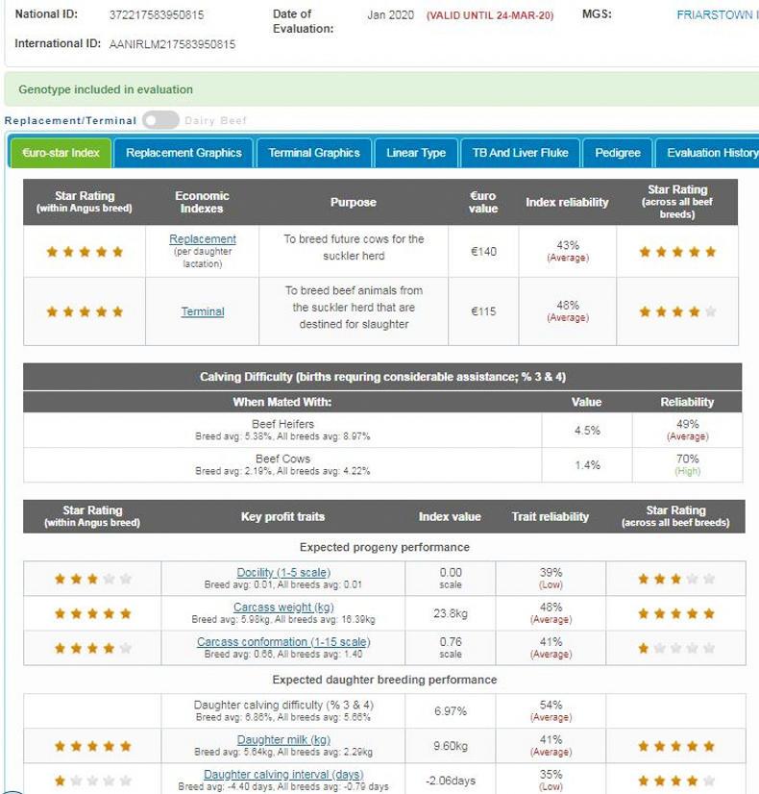This screenshot has height=794, width=759.
Task: Open the Carcass weight (kg) link
Action: [283, 608]
